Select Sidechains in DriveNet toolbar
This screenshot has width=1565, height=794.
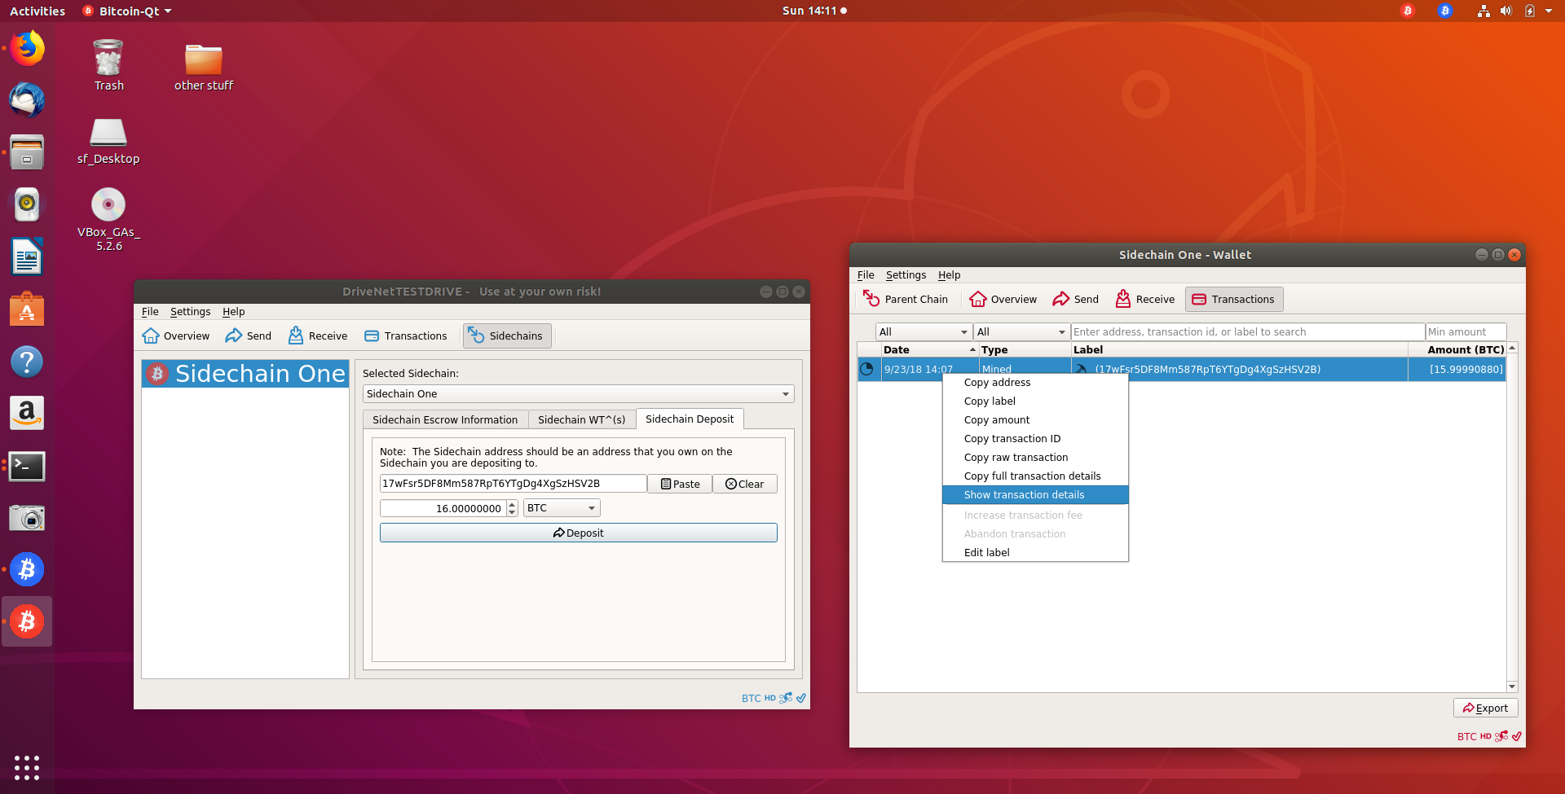(507, 336)
